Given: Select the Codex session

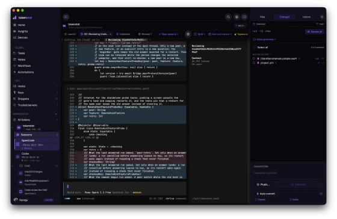Looking at the screenshot, I should coord(30,156).
